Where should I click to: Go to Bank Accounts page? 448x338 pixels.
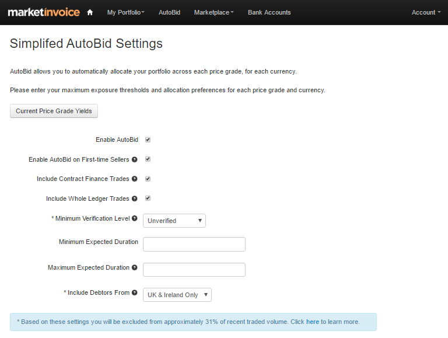[x=269, y=12]
